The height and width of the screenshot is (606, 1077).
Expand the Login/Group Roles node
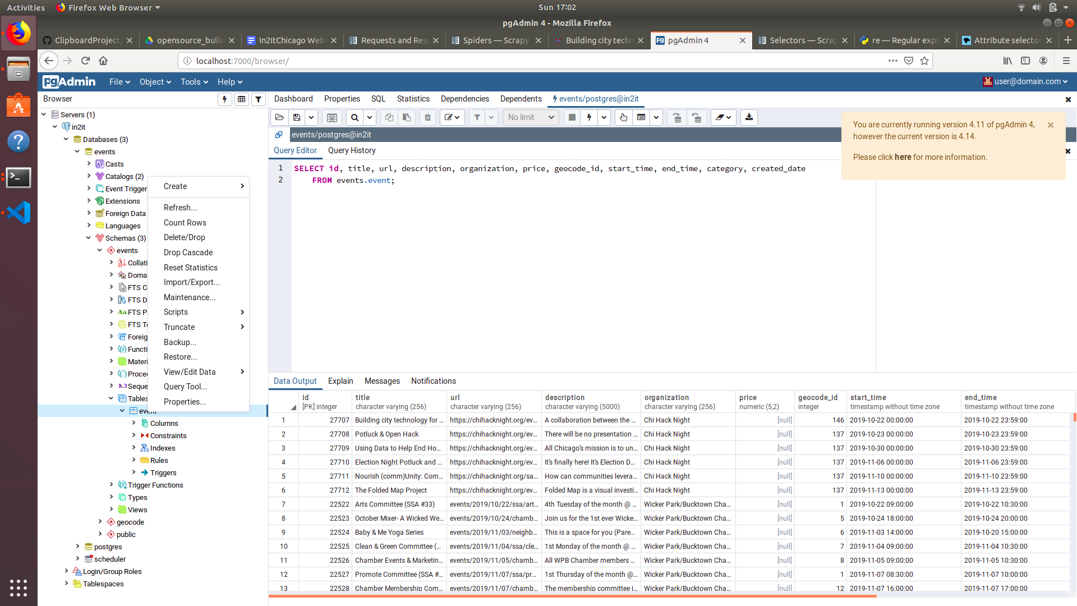point(66,571)
